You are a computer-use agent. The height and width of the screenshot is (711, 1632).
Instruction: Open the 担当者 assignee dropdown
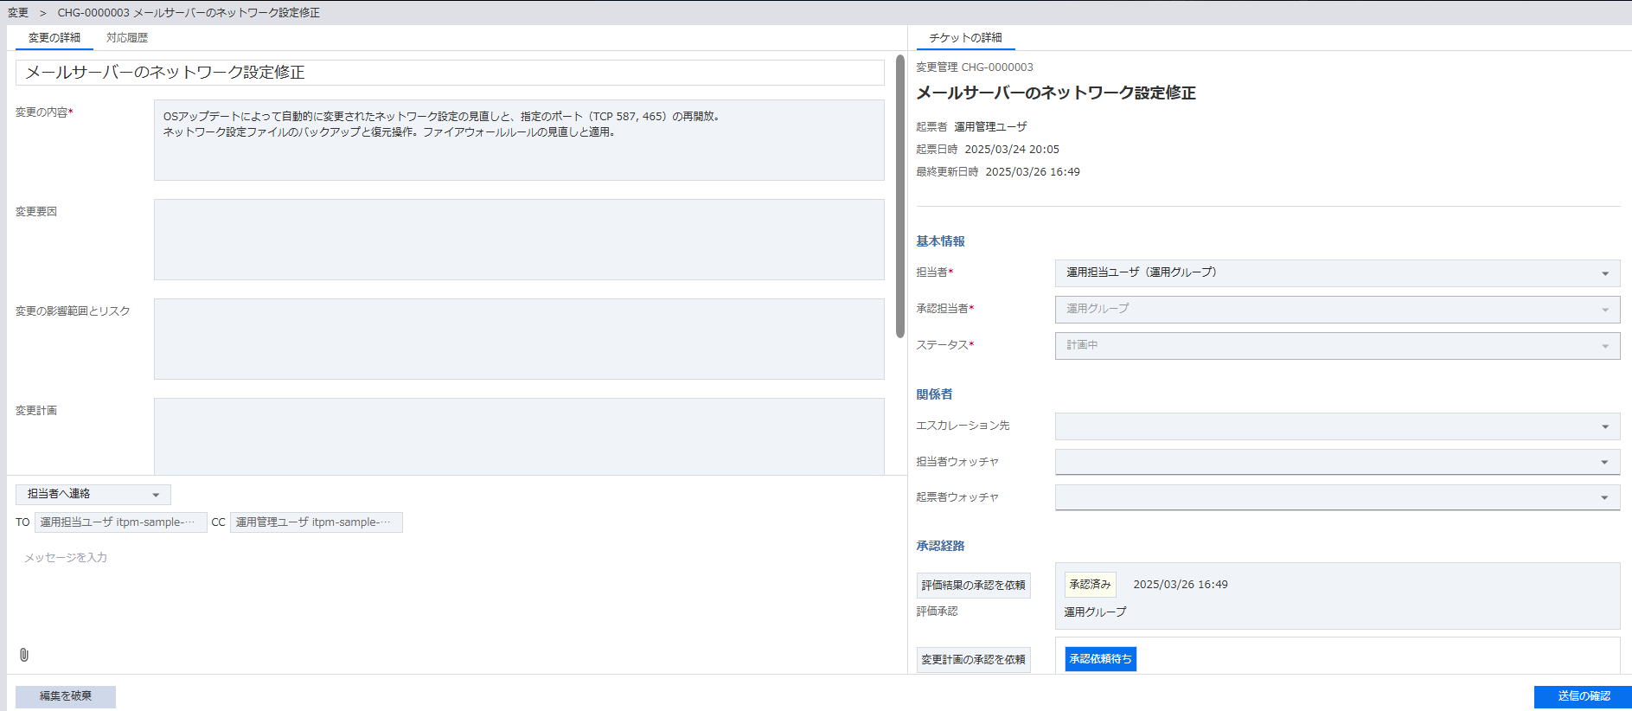point(1336,273)
